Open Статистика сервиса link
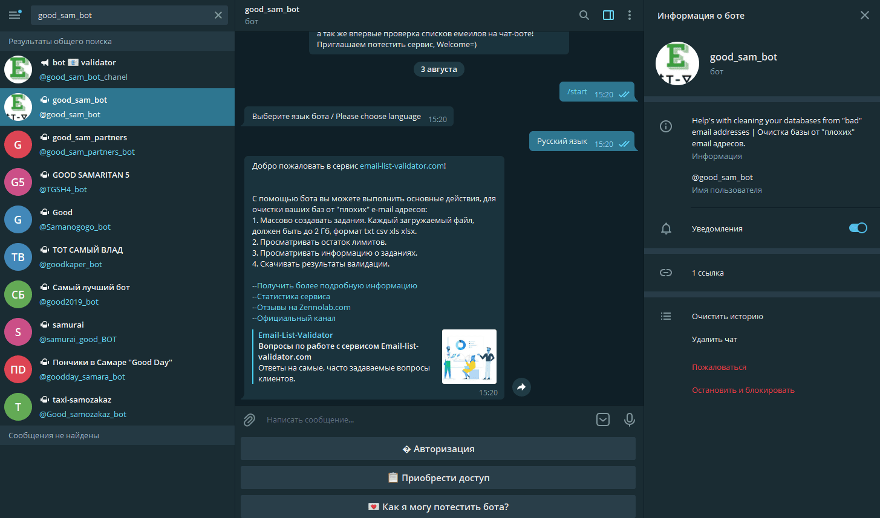The image size is (880, 518). click(x=293, y=296)
